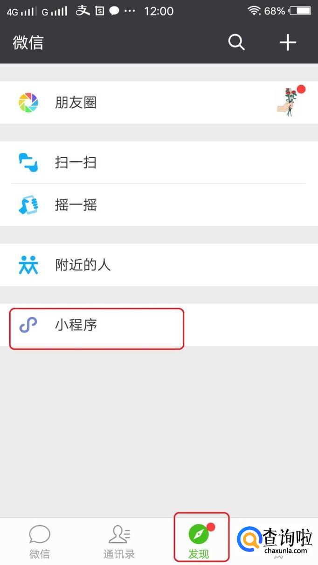318x565 pixels.
Task: Tap the search magnifier icon
Action: tap(236, 42)
